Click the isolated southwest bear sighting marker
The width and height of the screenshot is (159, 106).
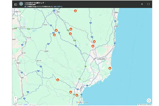pyautogui.click(x=58, y=79)
